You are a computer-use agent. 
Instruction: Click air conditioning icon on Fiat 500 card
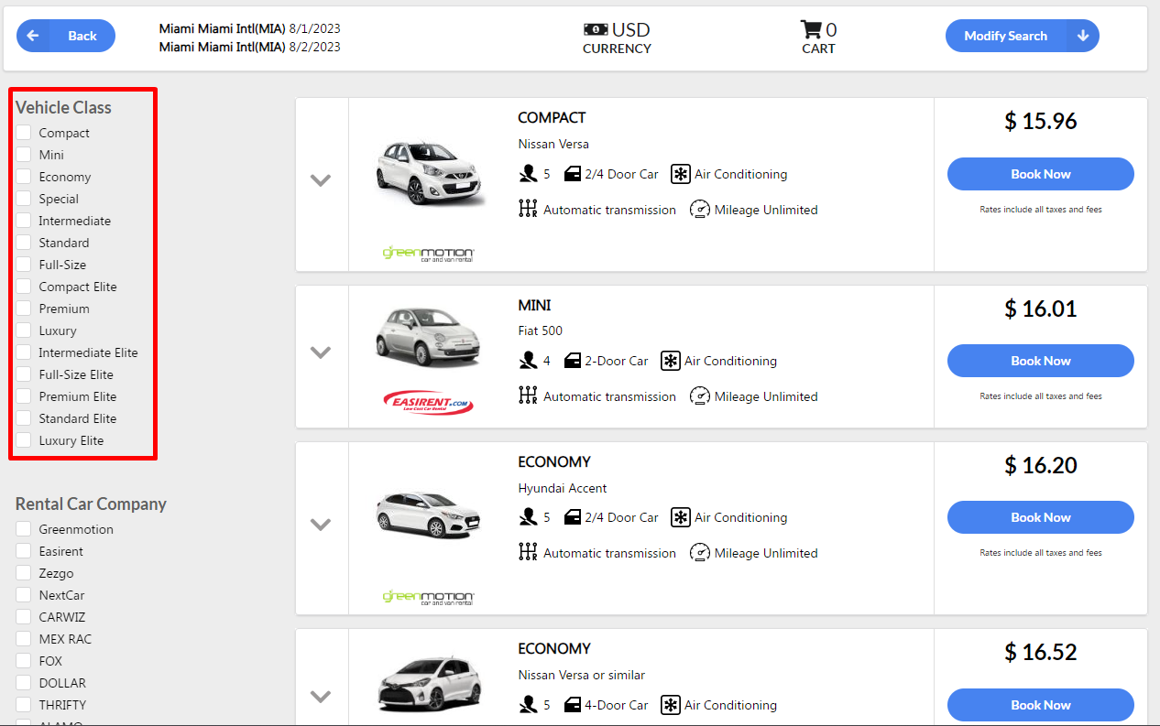[670, 361]
